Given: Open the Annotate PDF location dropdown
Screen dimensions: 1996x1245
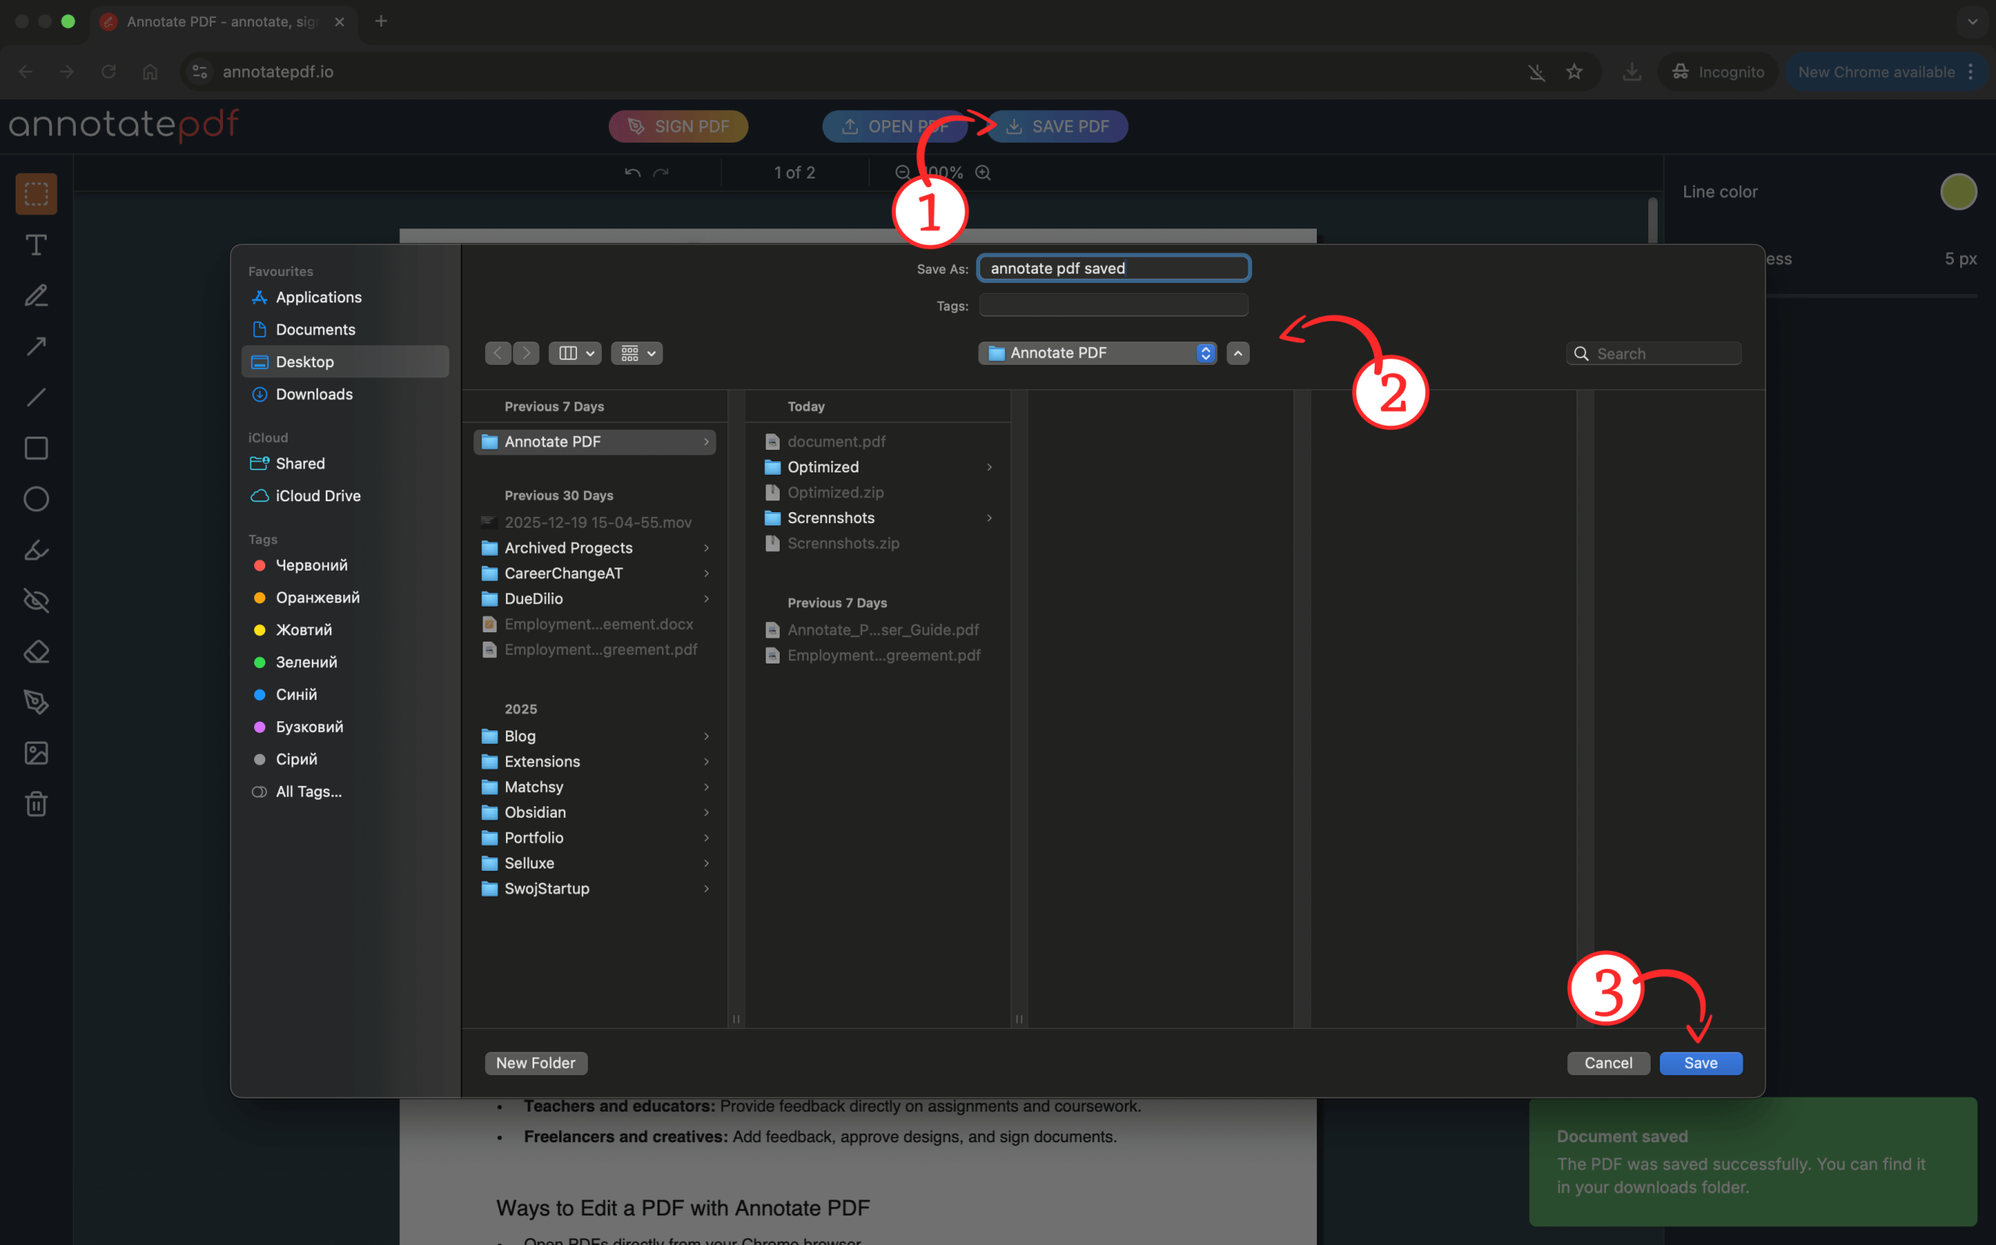Looking at the screenshot, I should (x=1097, y=353).
